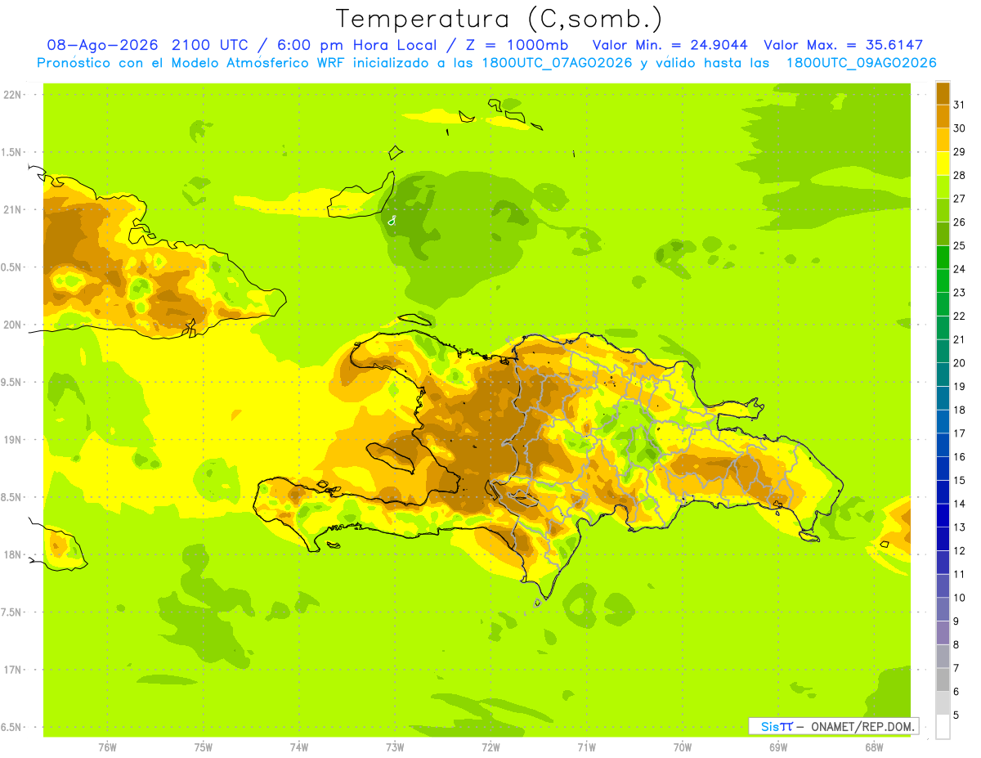The height and width of the screenshot is (758, 981).
Task: Click the "22N" latitude label
Action: pos(11,95)
